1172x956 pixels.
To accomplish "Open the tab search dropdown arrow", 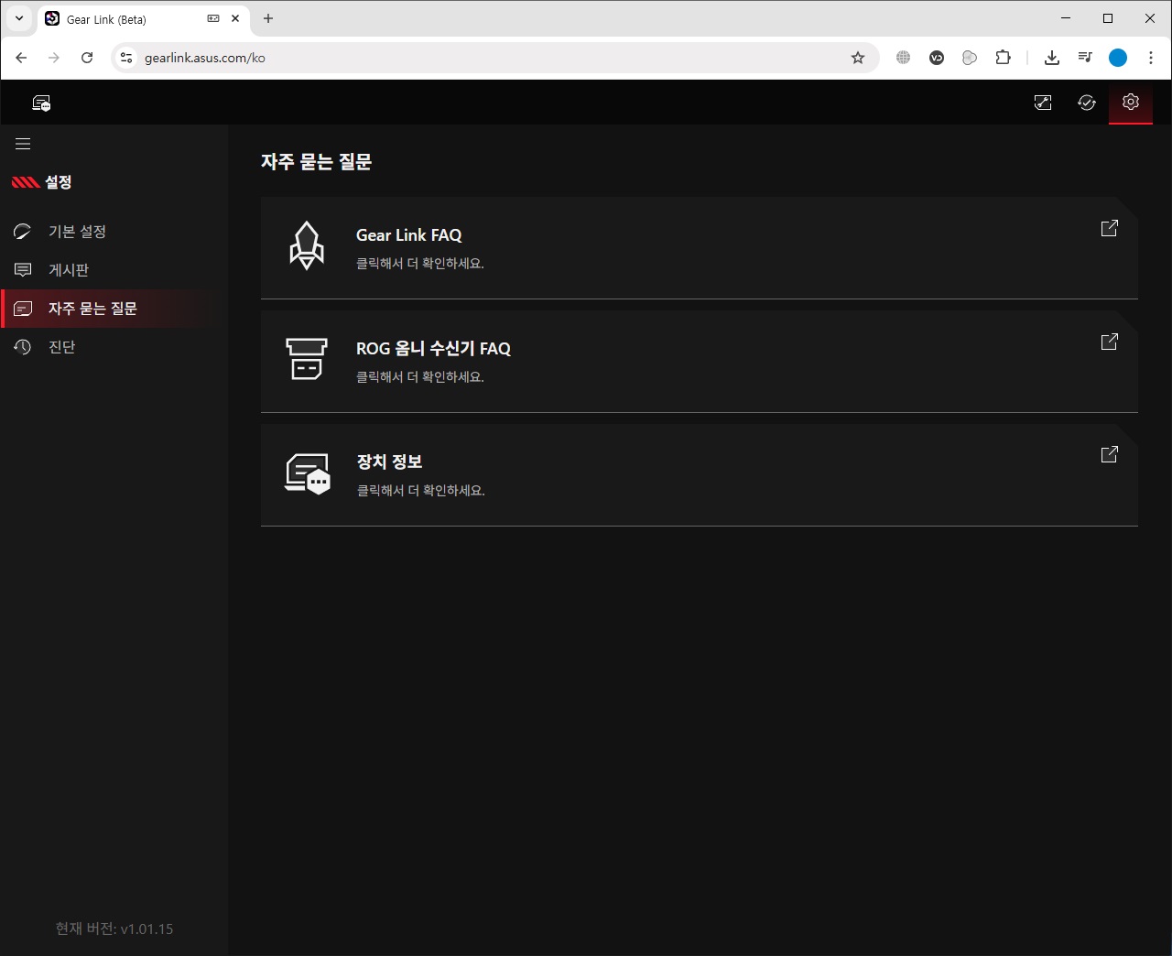I will [19, 18].
